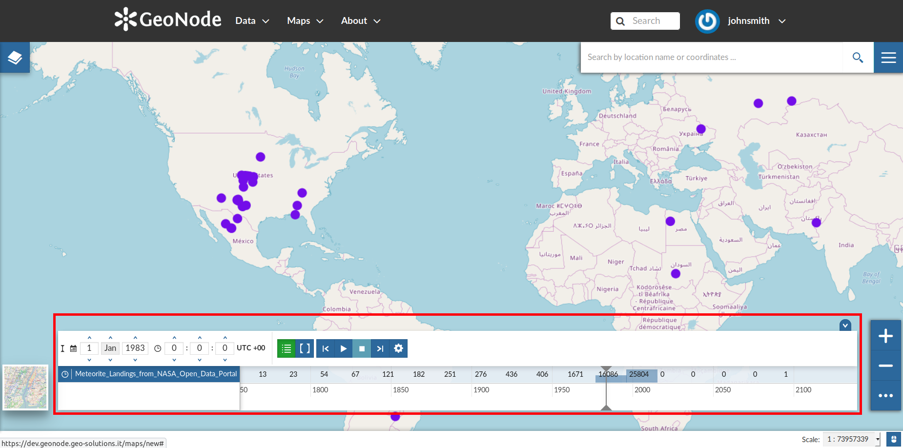Increase the hour value
The image size is (903, 448).
pos(174,337)
